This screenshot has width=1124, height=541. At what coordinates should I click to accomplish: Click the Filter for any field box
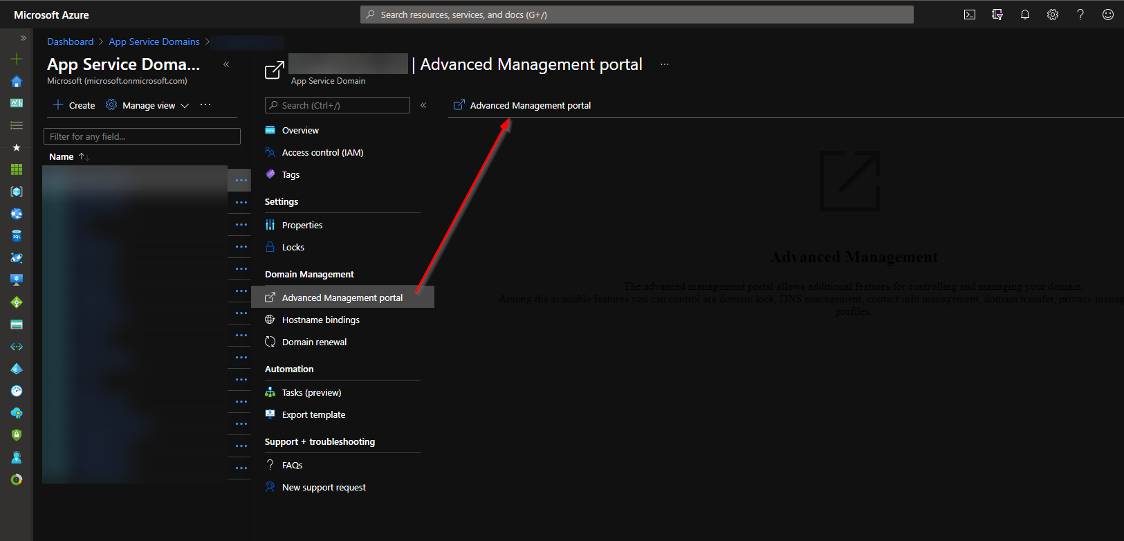pyautogui.click(x=142, y=136)
